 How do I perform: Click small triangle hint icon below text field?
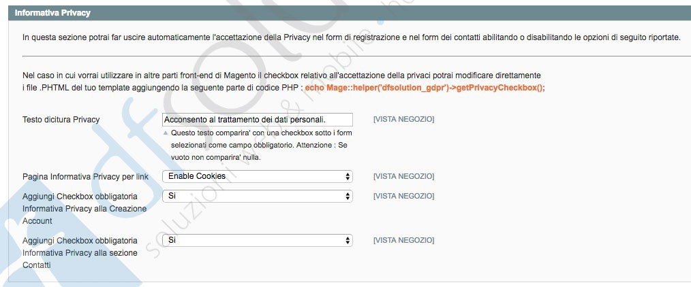[166, 133]
